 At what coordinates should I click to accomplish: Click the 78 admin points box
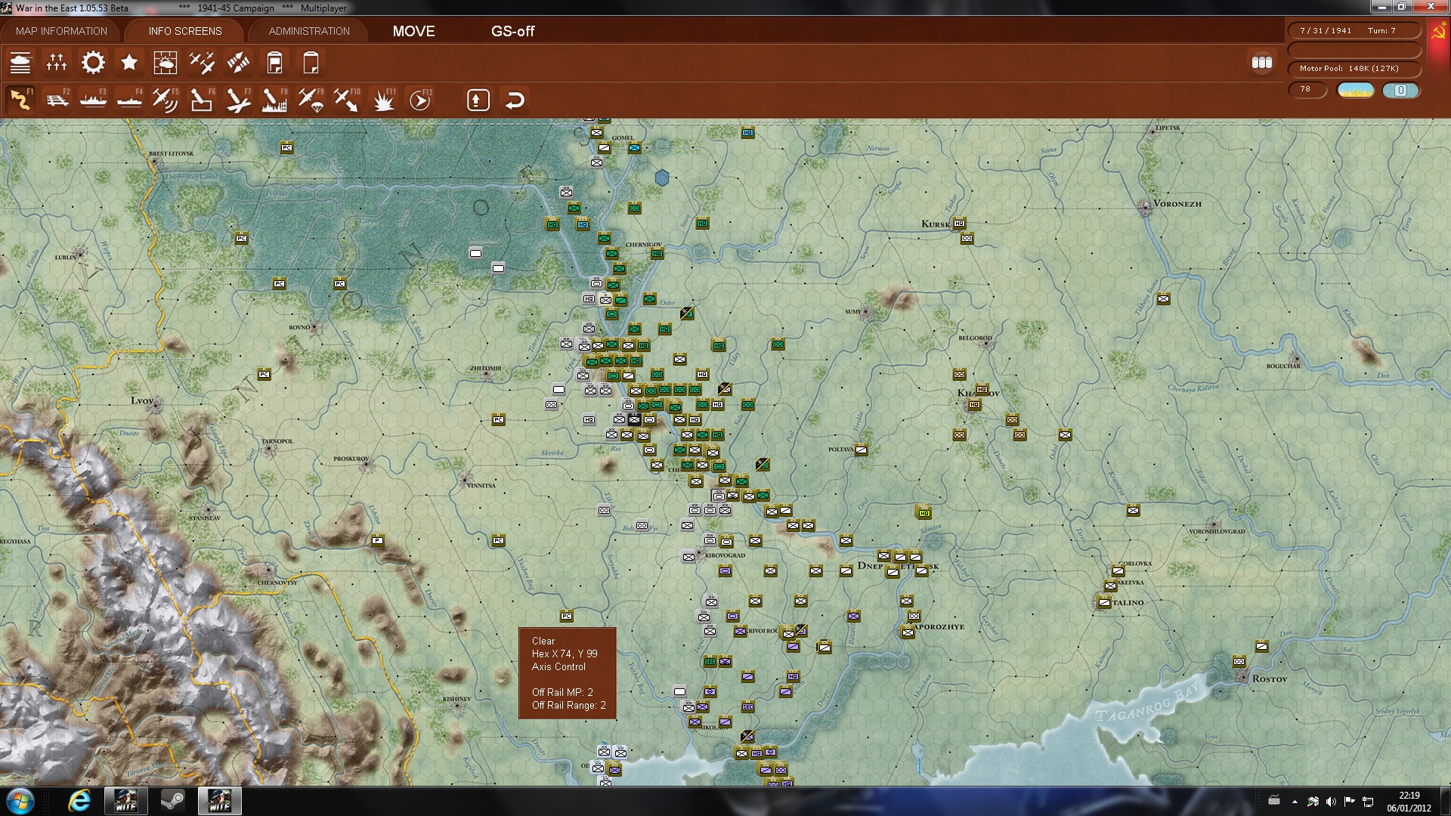coord(1307,90)
